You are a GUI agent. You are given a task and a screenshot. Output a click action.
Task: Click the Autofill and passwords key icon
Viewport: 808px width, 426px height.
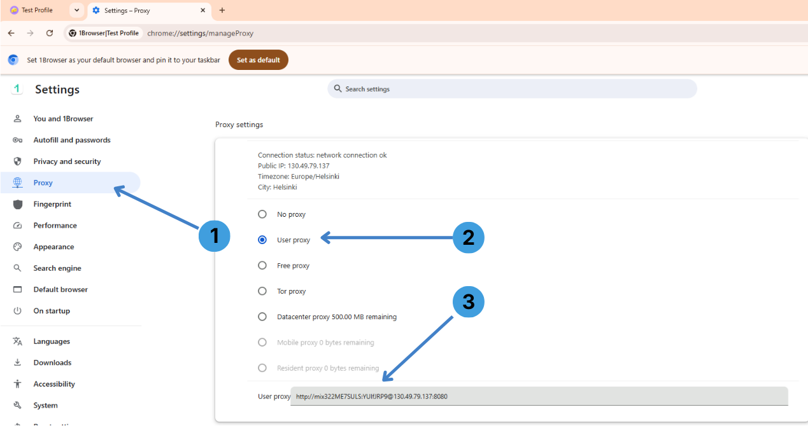tap(18, 140)
